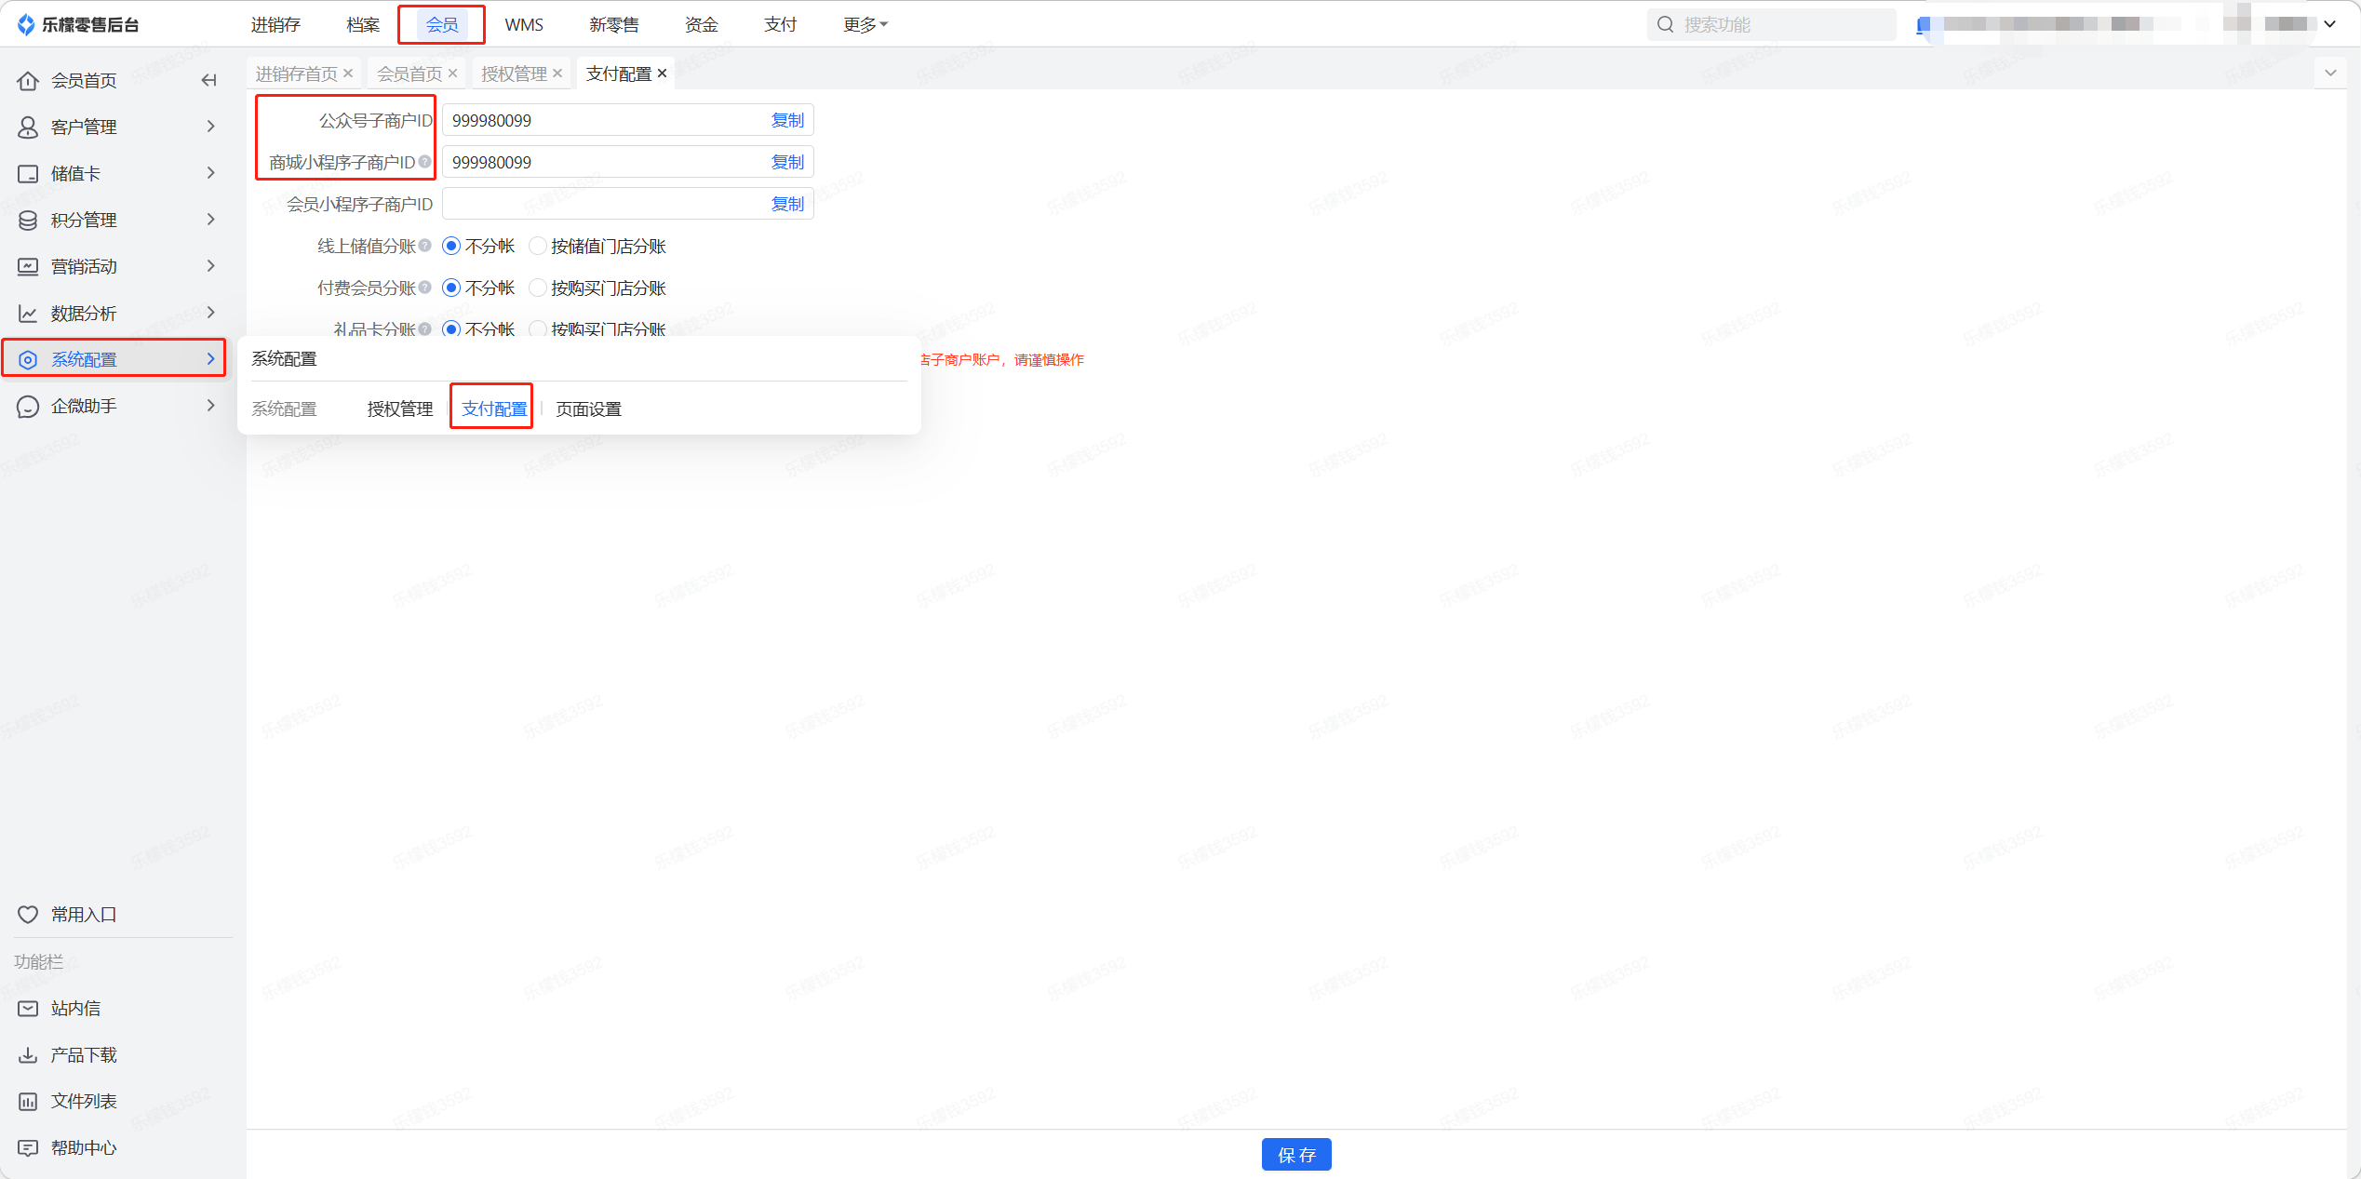This screenshot has height=1179, width=2361.
Task: Click the 产品下载 download icon
Action: click(x=28, y=1055)
